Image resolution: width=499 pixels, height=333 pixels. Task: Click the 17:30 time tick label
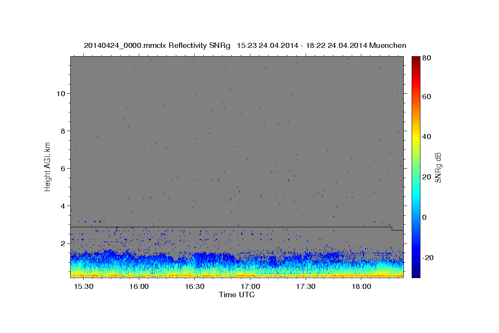[306, 287]
